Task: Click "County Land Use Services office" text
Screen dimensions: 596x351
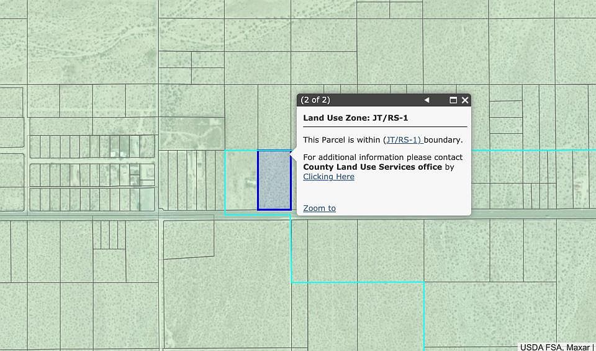Action: (372, 167)
